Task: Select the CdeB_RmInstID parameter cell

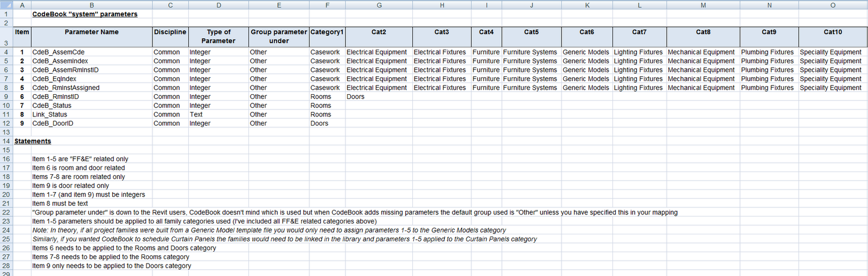Action: pos(92,96)
